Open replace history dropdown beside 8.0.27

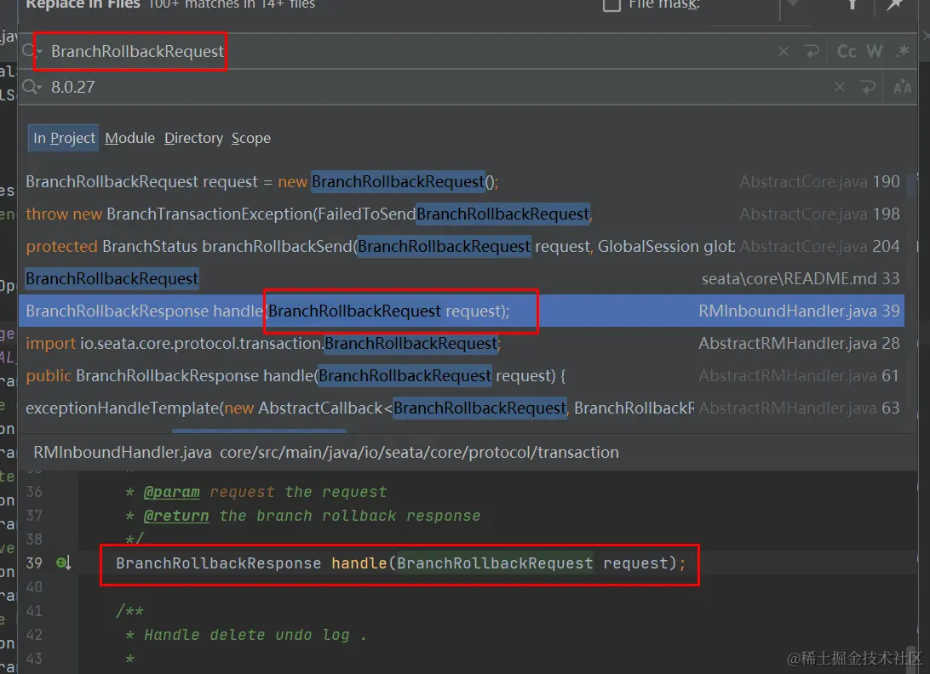31,88
